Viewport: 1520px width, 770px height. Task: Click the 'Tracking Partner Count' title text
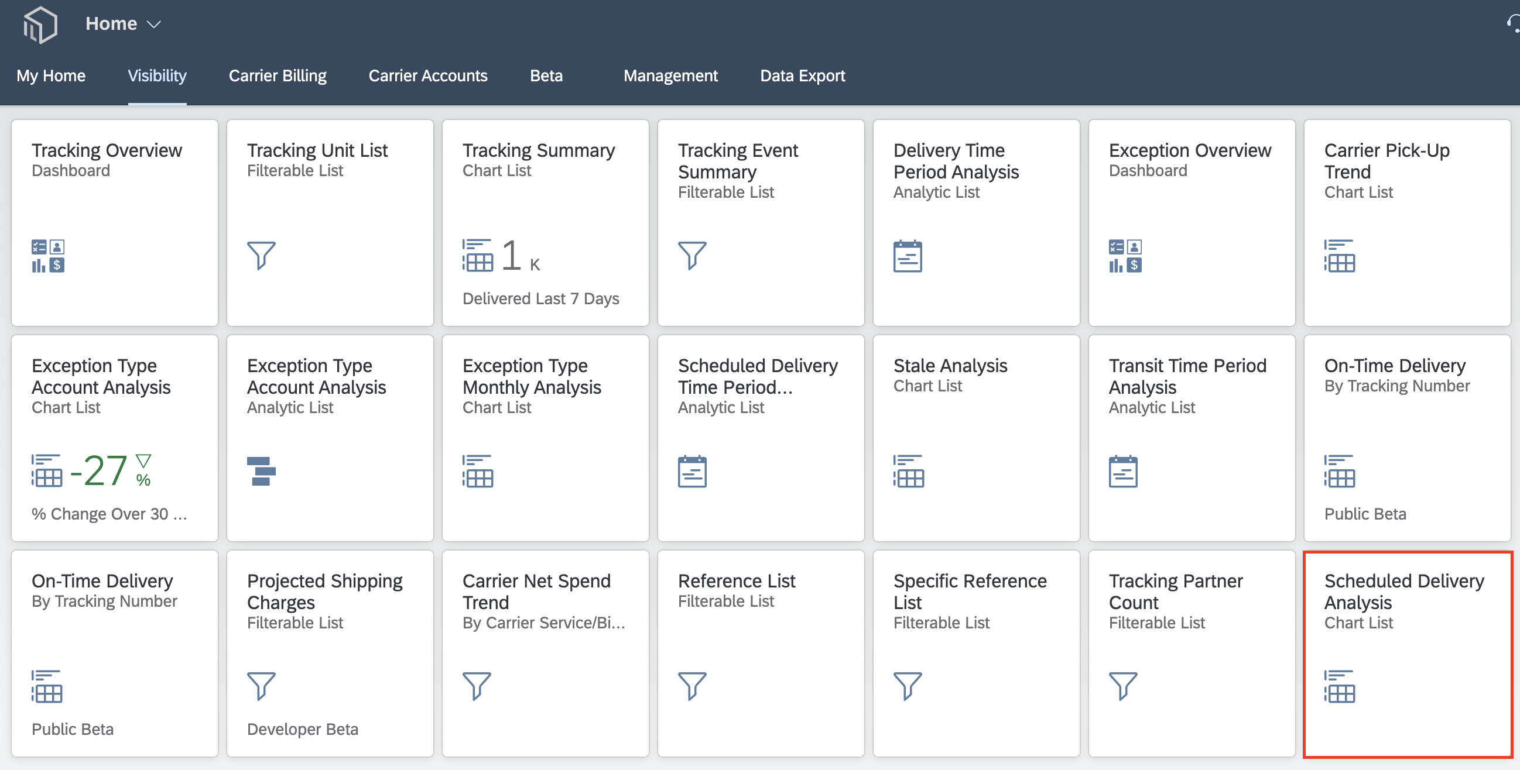click(x=1175, y=592)
